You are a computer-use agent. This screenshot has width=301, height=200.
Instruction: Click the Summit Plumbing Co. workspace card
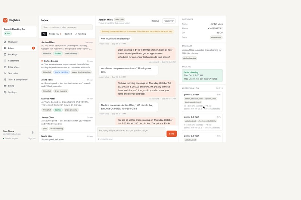click(x=19, y=32)
